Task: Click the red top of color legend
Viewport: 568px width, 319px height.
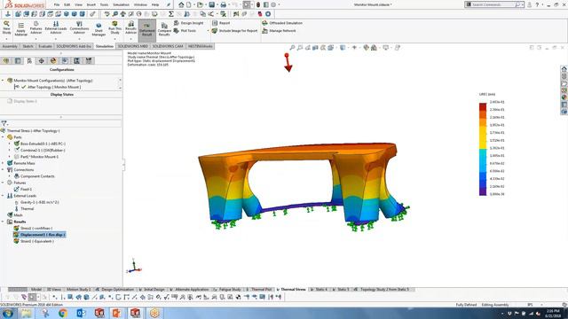Action: point(483,106)
